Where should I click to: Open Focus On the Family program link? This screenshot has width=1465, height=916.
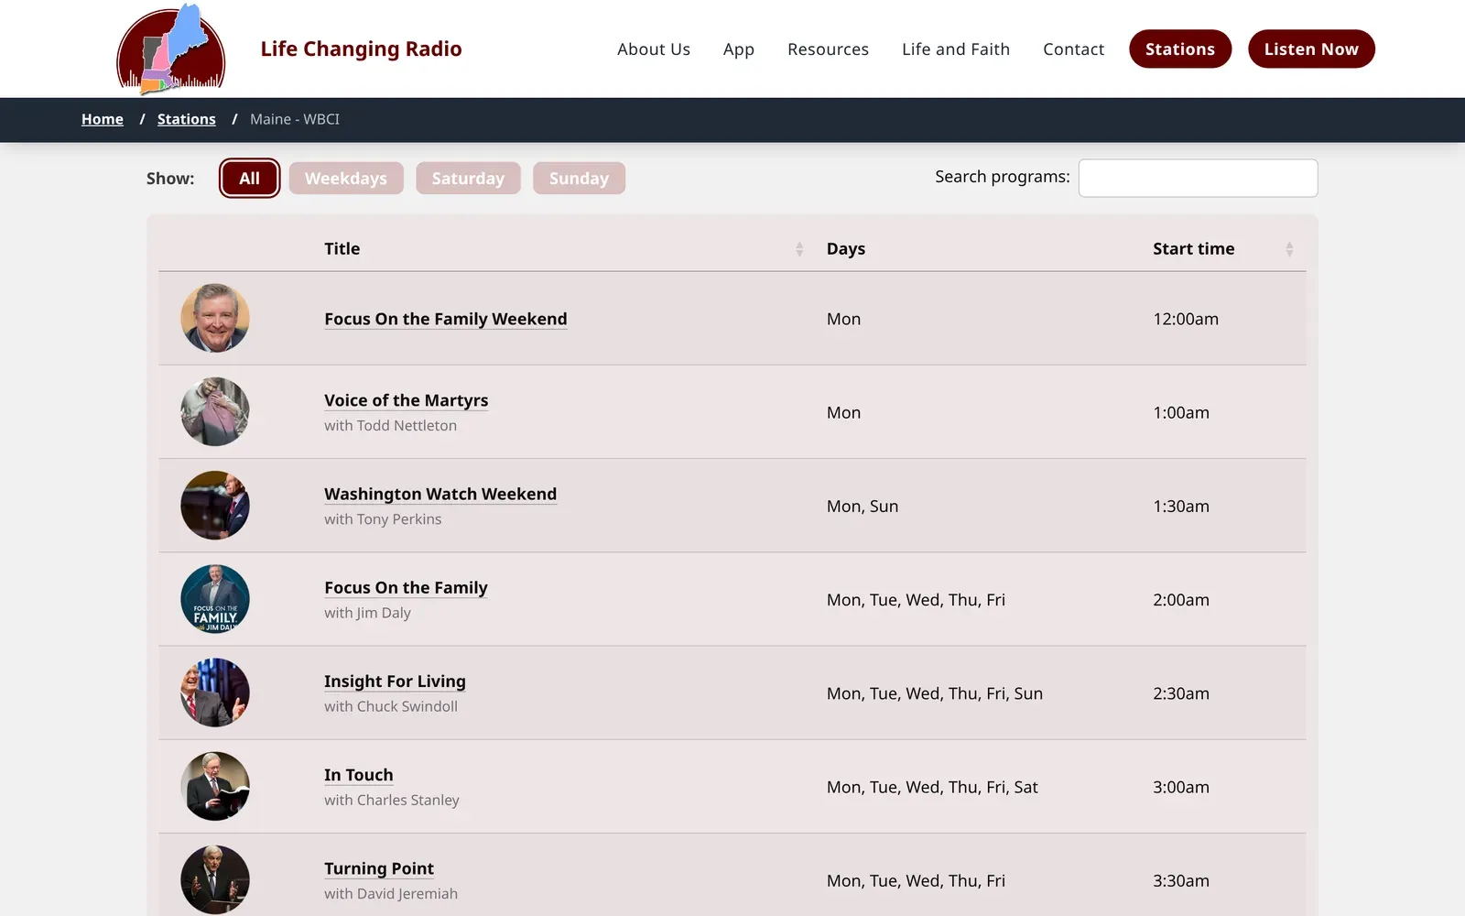(x=406, y=587)
